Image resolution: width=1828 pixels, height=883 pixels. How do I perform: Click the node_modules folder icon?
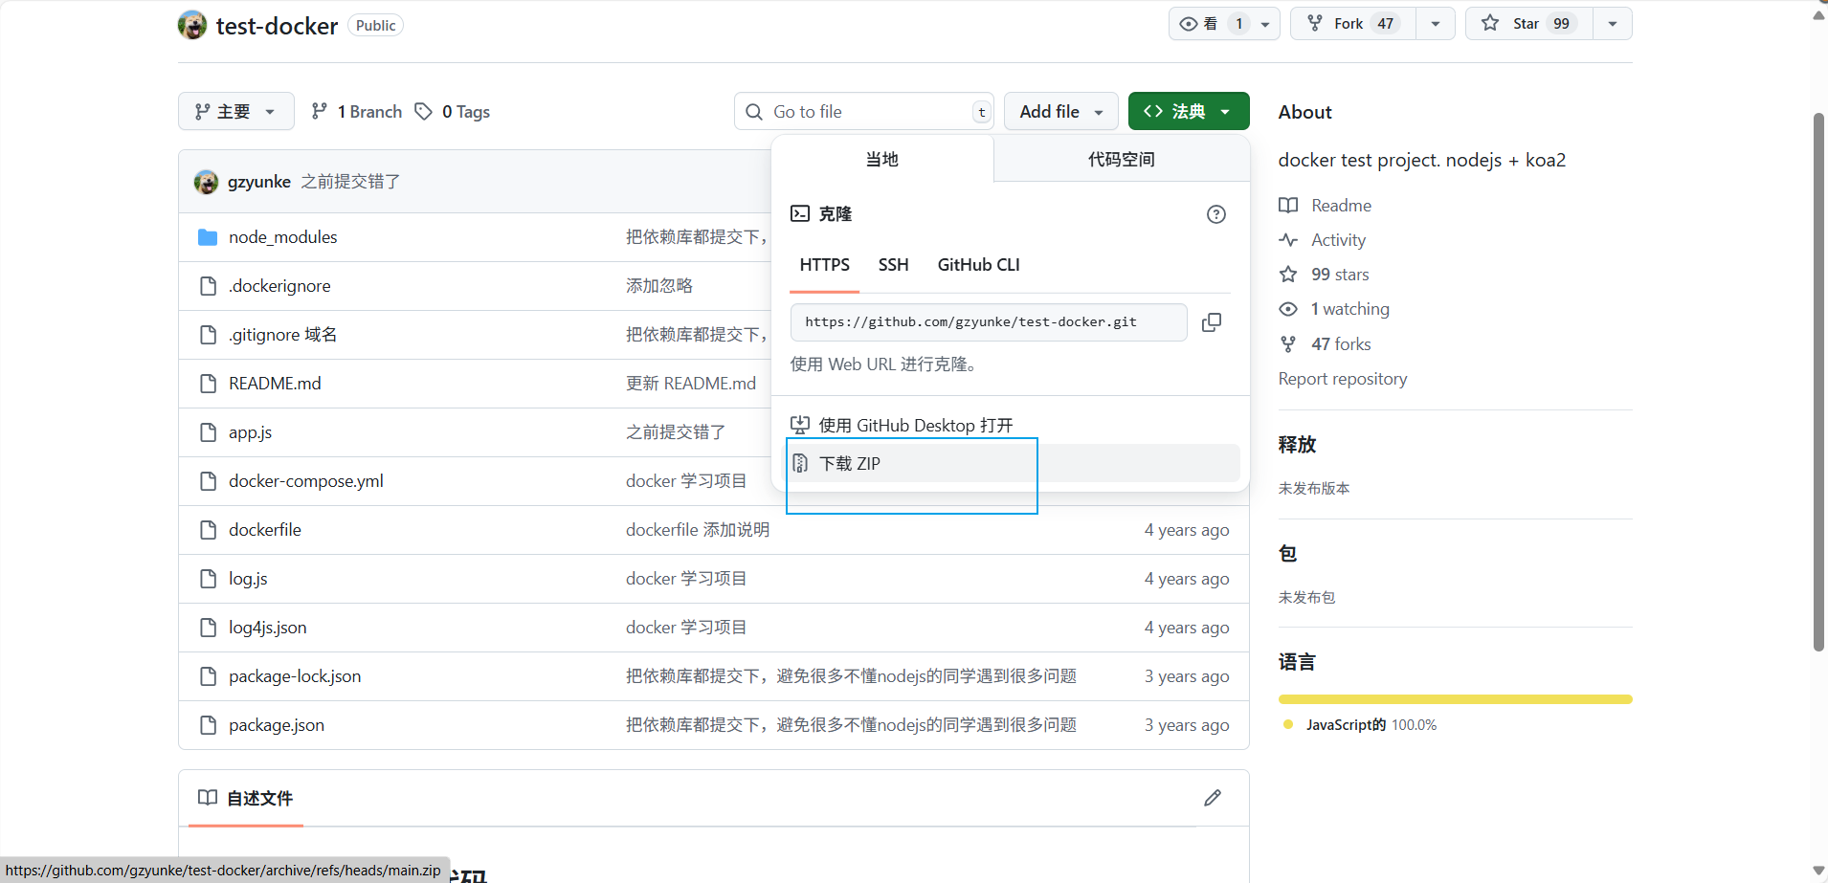[x=208, y=237]
